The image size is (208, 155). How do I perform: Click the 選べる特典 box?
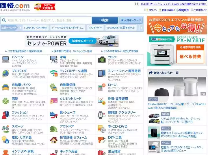(190, 57)
